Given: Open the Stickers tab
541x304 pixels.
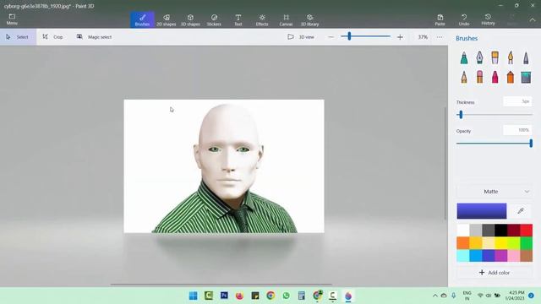Looking at the screenshot, I should (214, 20).
